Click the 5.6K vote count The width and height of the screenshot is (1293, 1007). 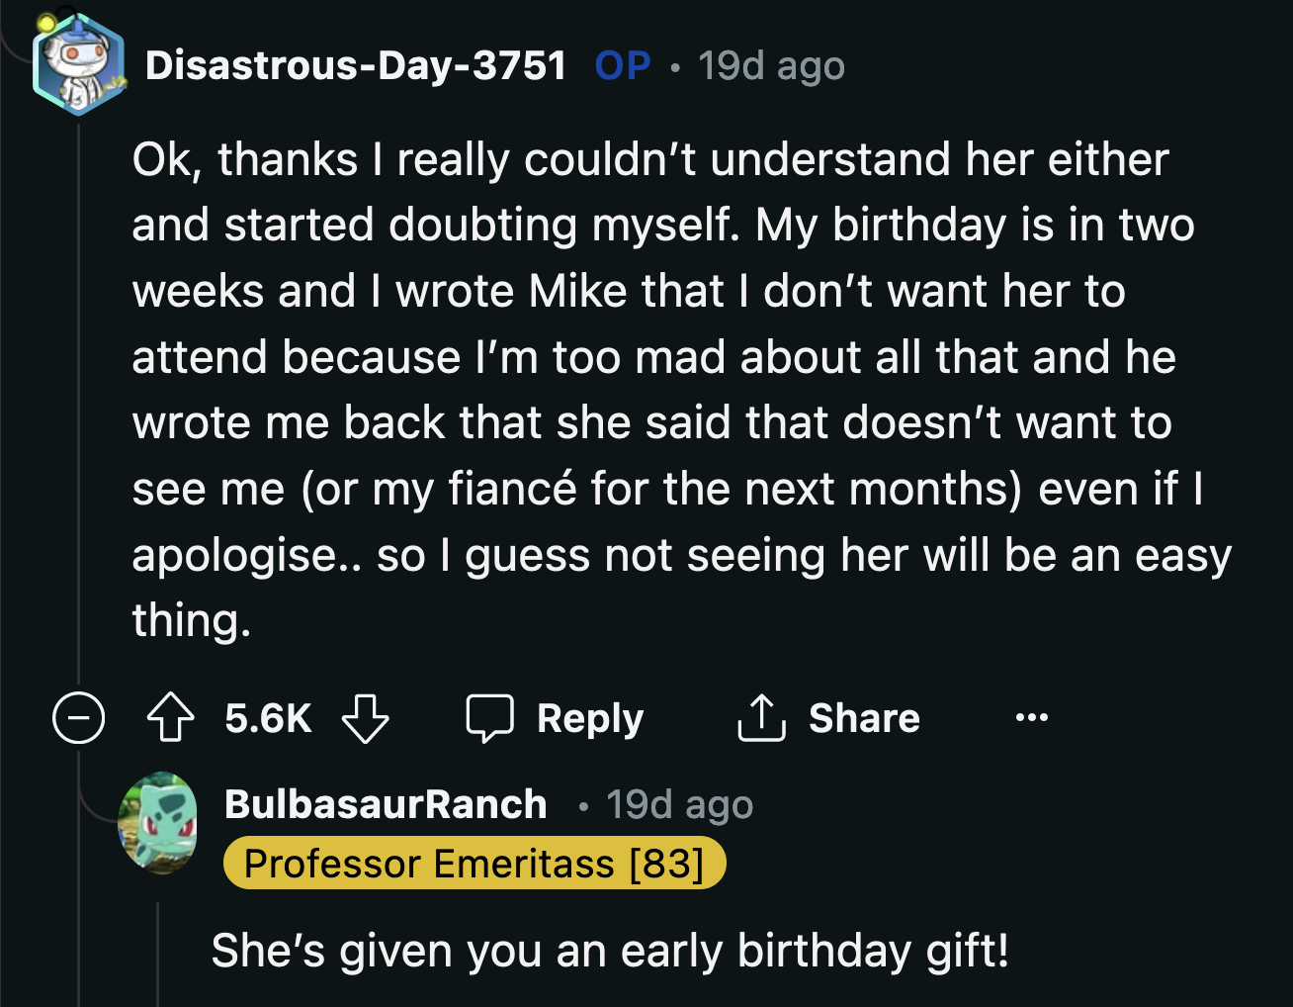click(268, 718)
